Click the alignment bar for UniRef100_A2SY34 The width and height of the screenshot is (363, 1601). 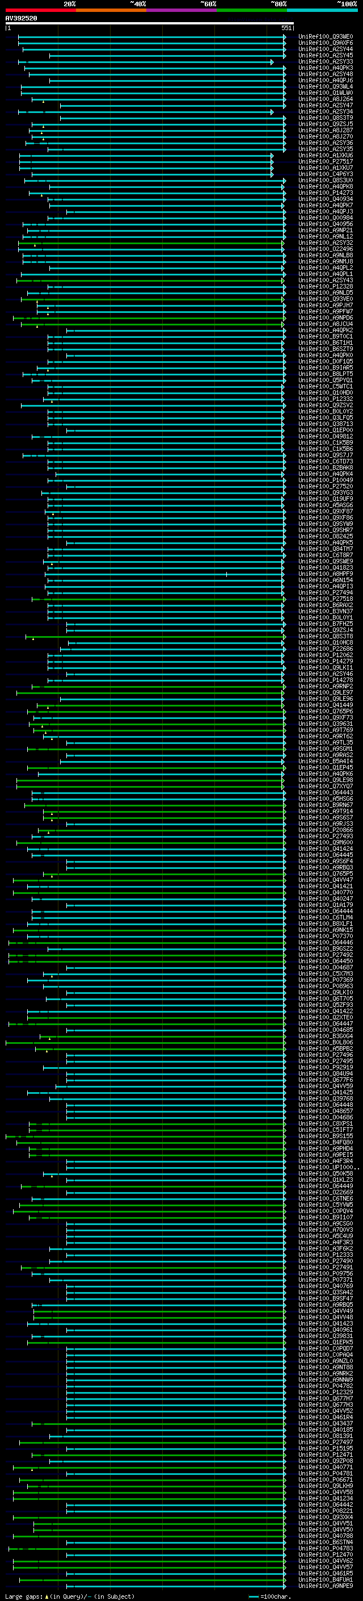146,112
